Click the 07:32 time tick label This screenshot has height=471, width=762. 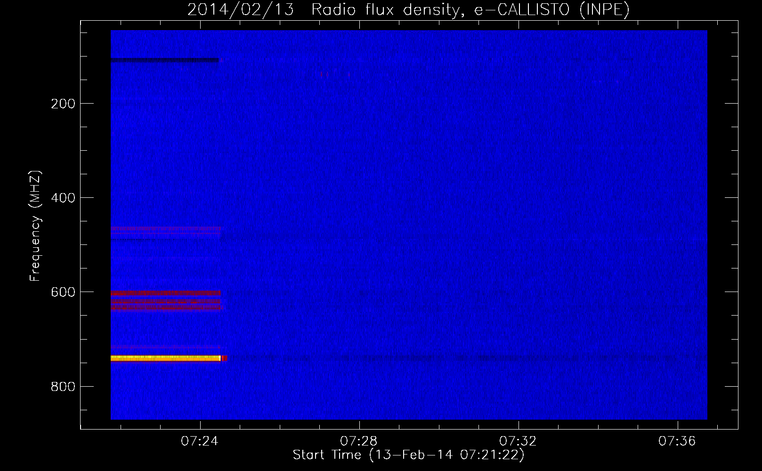(518, 441)
